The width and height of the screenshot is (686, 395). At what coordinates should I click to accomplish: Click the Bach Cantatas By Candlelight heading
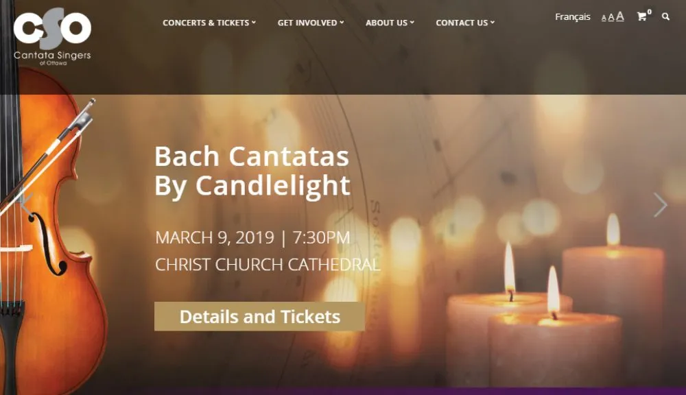click(252, 171)
